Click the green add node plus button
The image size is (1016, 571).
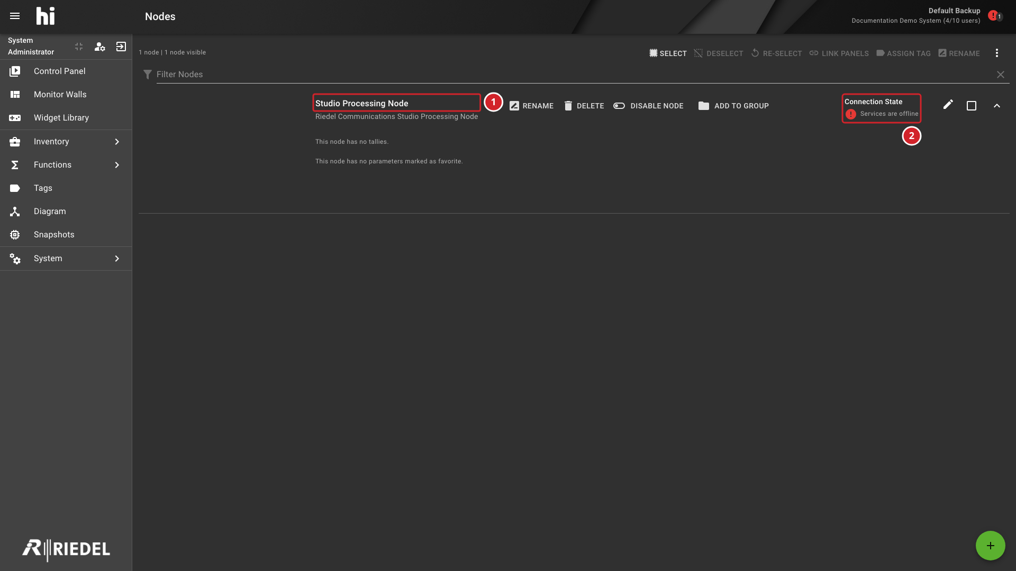[990, 546]
